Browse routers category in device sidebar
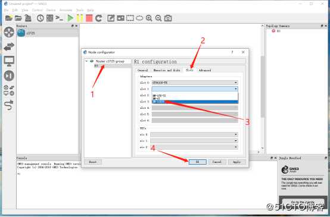Viewport: 330px width, 217px height. 9,32
